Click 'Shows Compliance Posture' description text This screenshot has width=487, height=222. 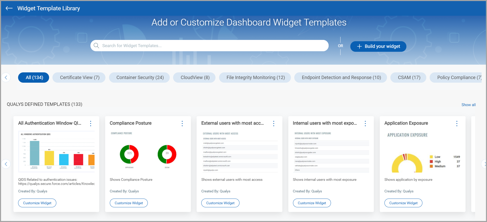(x=131, y=180)
